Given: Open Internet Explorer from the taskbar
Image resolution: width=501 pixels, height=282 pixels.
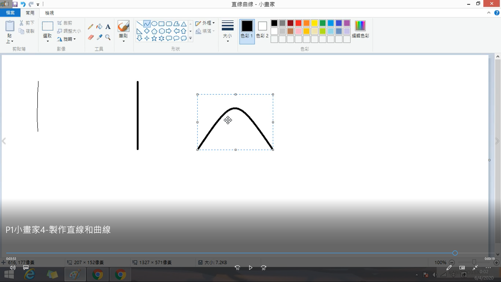Looking at the screenshot, I should point(29,275).
